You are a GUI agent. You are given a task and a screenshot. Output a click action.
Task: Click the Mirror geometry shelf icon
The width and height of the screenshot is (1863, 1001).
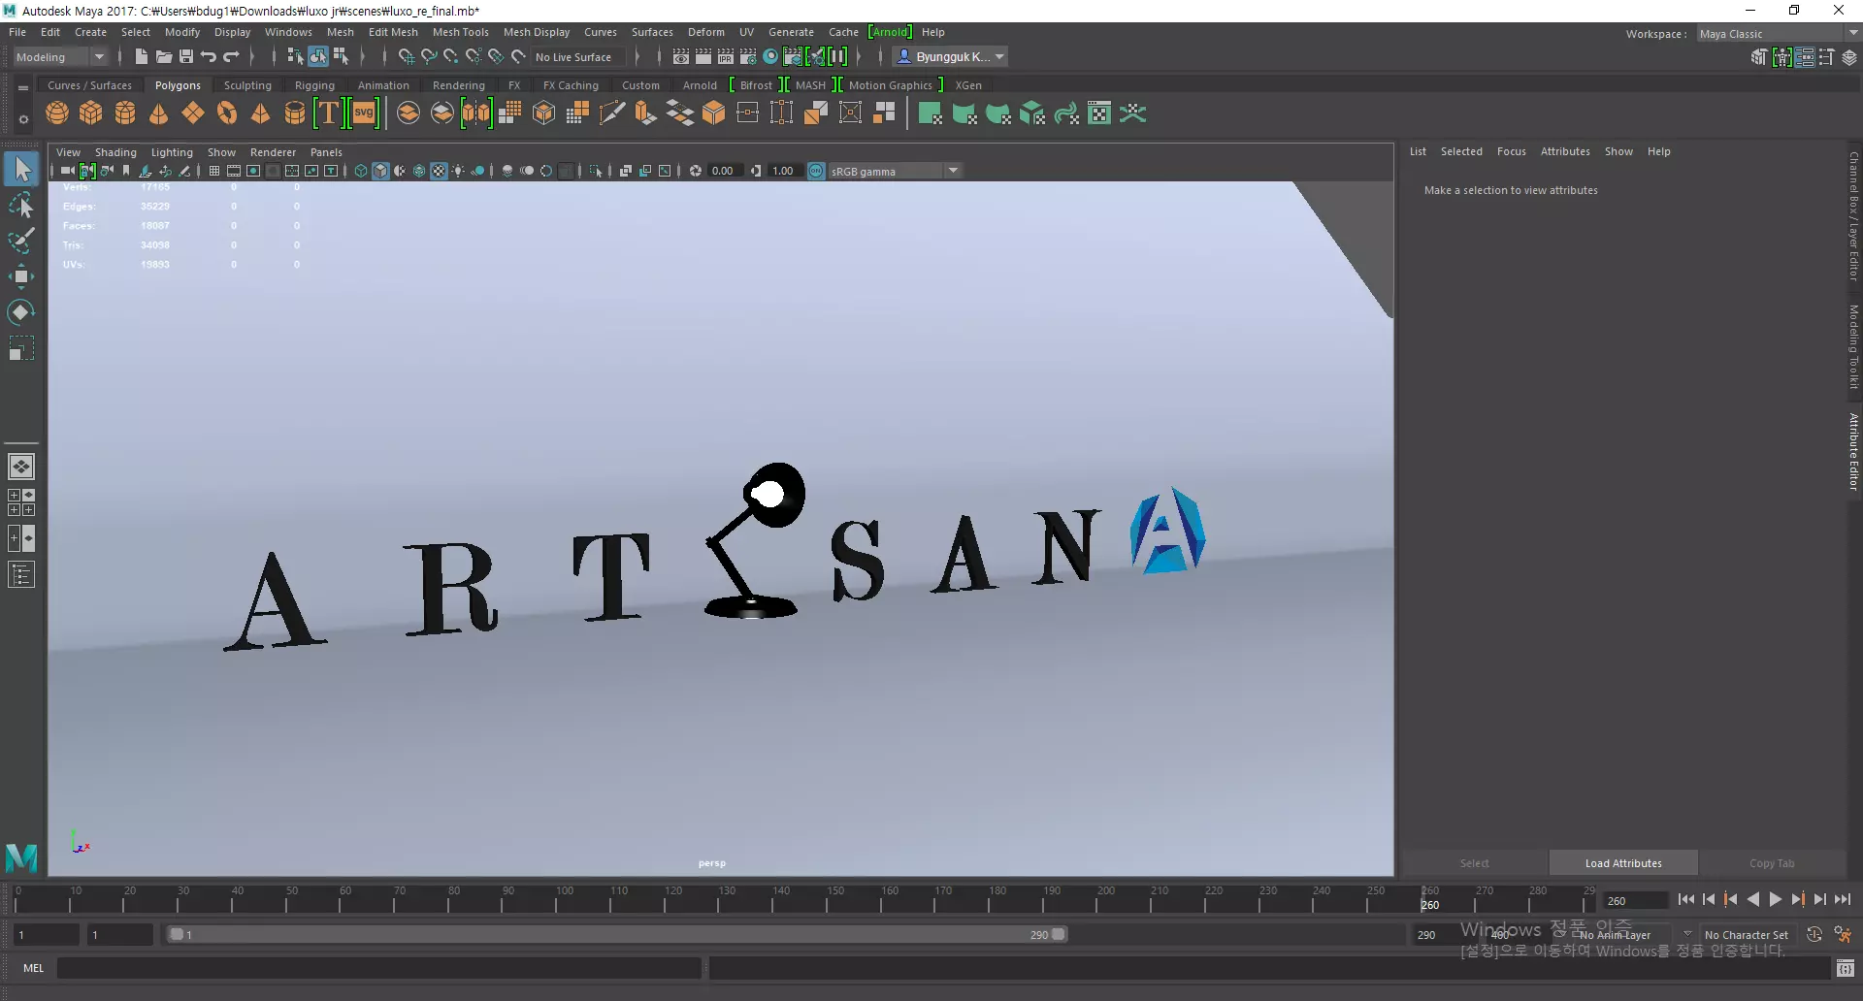click(x=476, y=113)
